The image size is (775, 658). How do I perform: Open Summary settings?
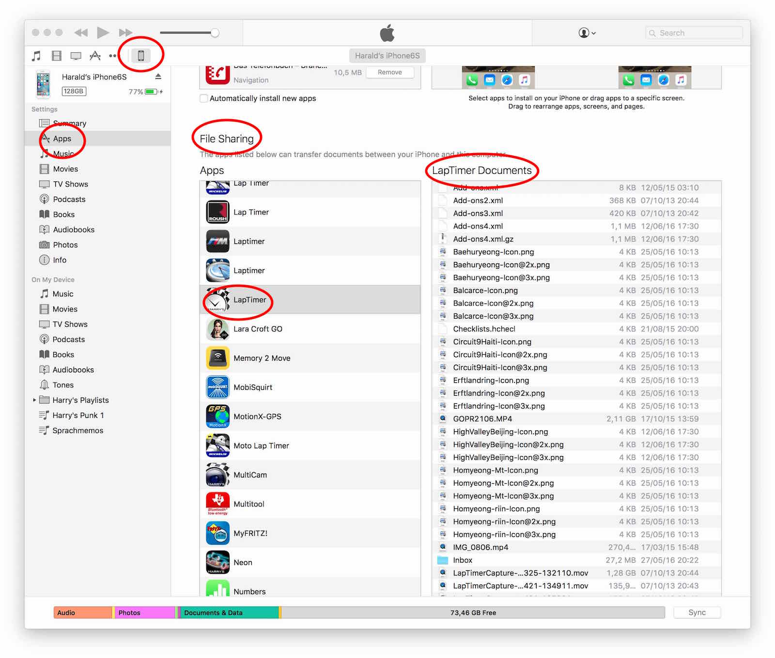97,123
